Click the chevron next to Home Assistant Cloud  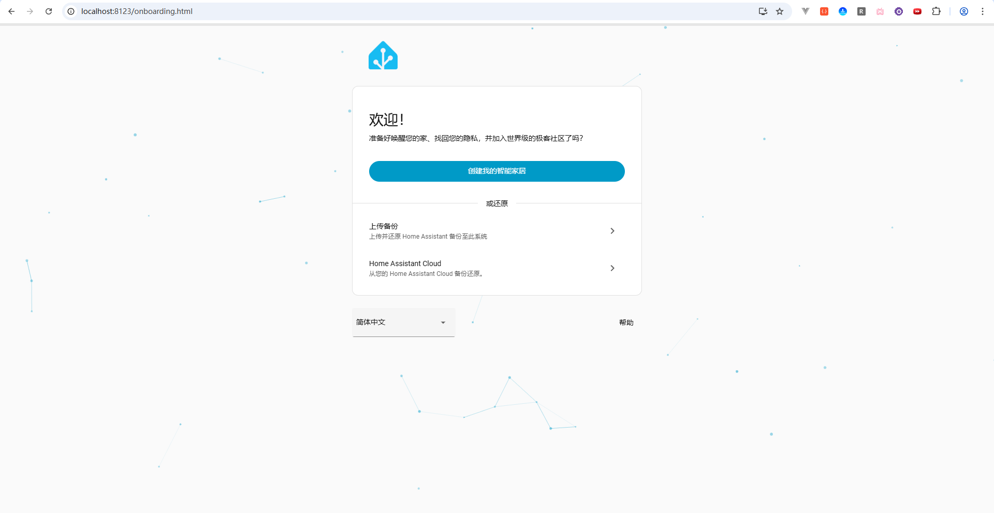[612, 268]
